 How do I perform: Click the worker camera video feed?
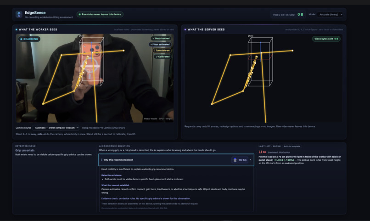click(95, 78)
